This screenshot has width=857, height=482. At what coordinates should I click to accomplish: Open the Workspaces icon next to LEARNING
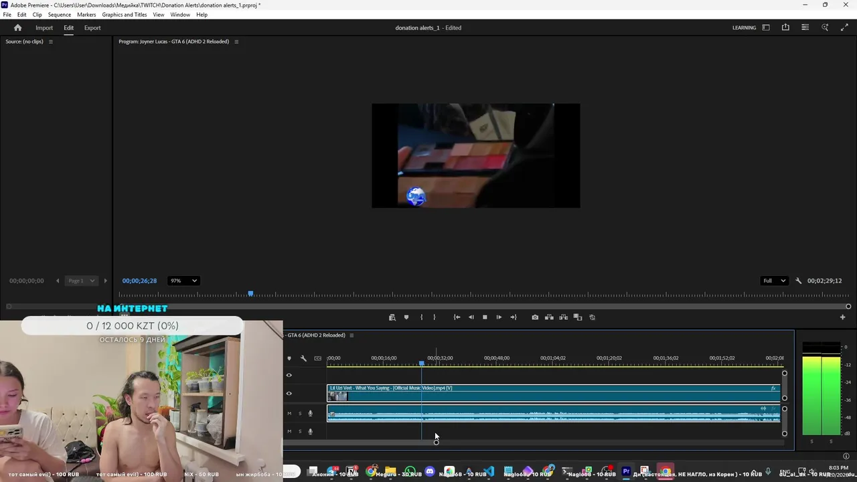tap(766, 27)
